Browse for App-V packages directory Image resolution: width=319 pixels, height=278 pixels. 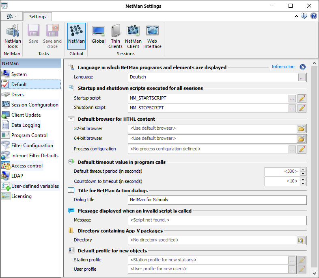(301, 240)
